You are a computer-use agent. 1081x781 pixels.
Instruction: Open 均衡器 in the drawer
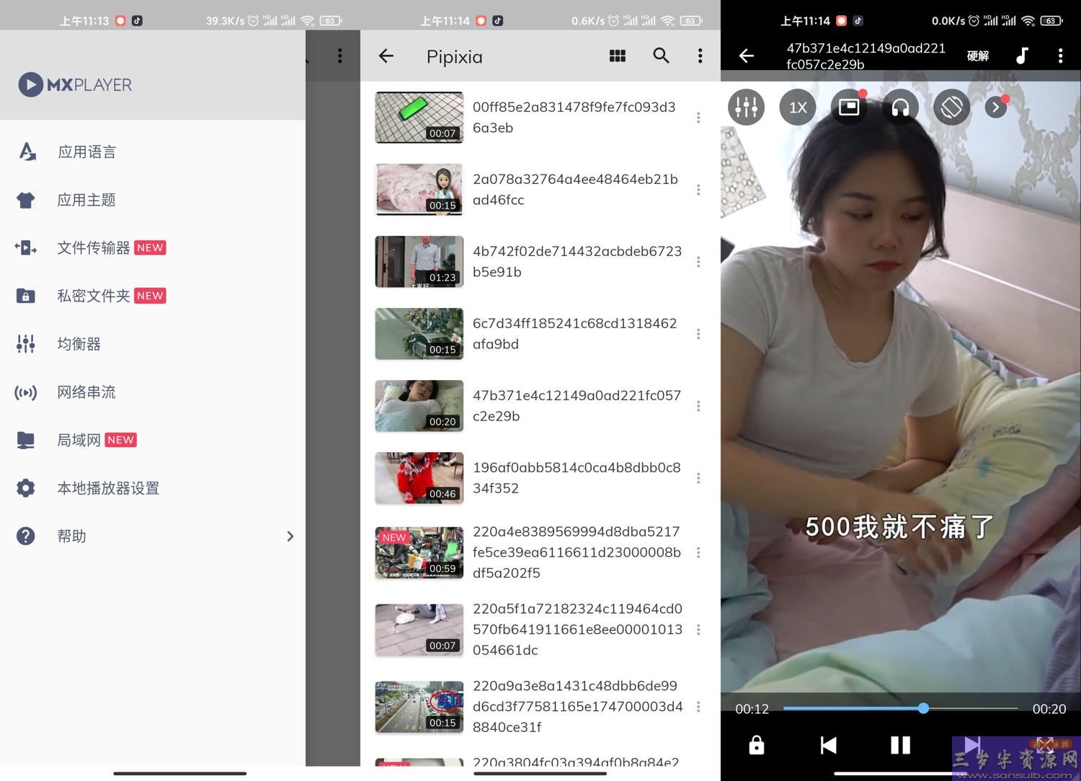tap(153, 344)
